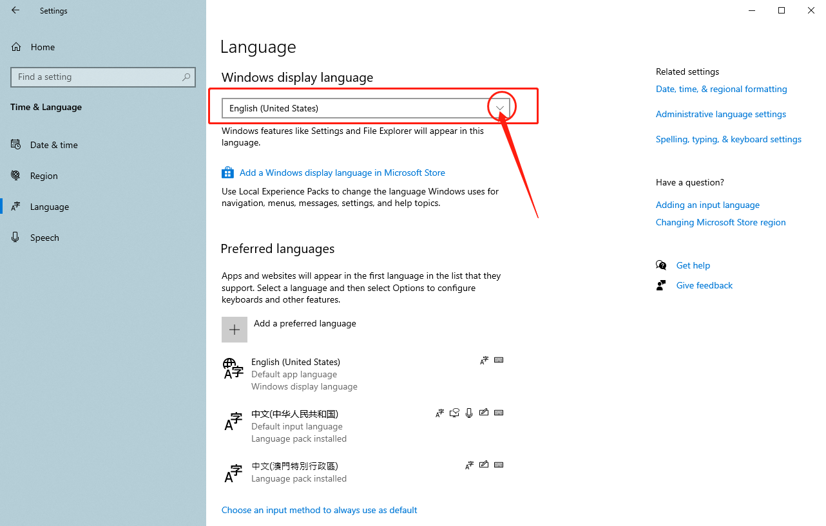826x526 pixels.
Task: Click the English (United States) language icon
Action: (x=233, y=368)
